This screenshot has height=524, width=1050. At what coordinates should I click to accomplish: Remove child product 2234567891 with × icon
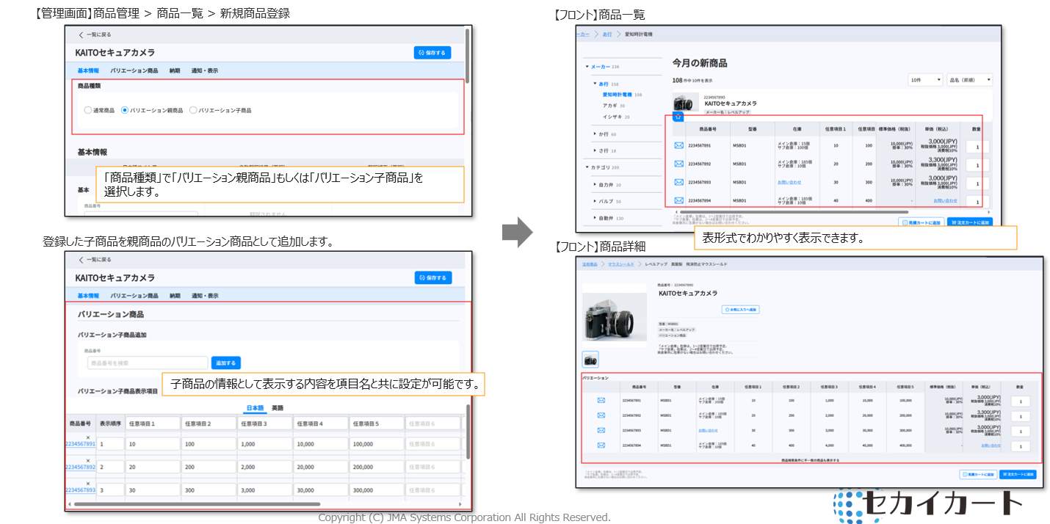click(87, 438)
